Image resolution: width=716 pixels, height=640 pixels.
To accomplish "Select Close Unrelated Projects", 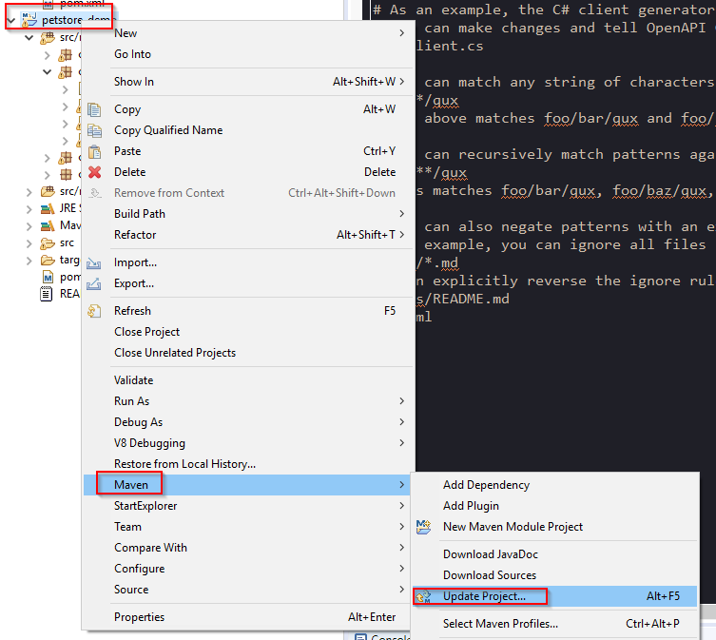I will (x=249, y=353).
